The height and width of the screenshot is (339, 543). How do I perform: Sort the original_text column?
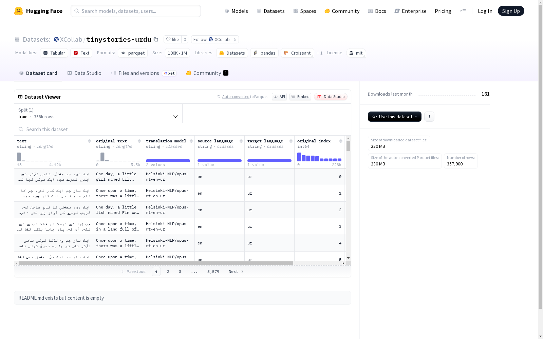click(139, 141)
